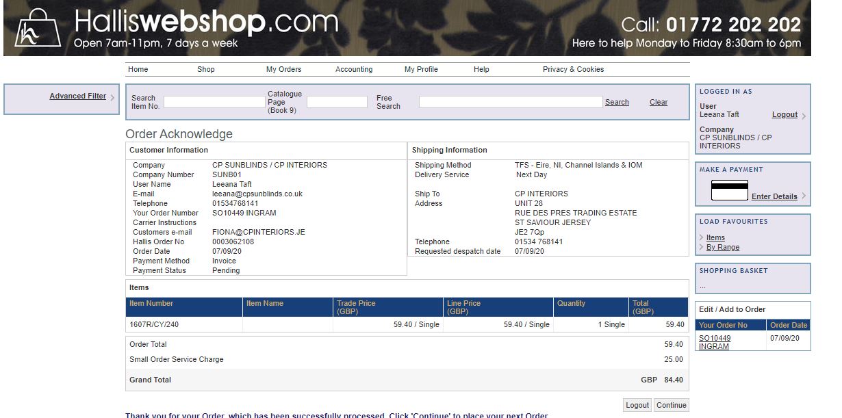Click the arrow beside Logout in sidebar
Screen dimensions: 842x418
[x=804, y=116]
